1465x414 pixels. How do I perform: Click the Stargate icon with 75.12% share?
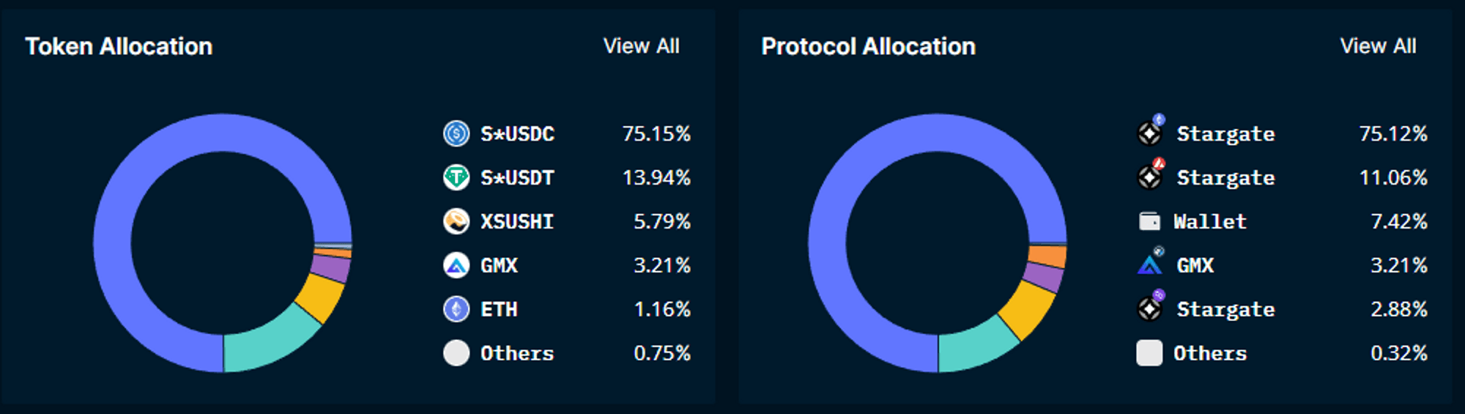(1151, 130)
